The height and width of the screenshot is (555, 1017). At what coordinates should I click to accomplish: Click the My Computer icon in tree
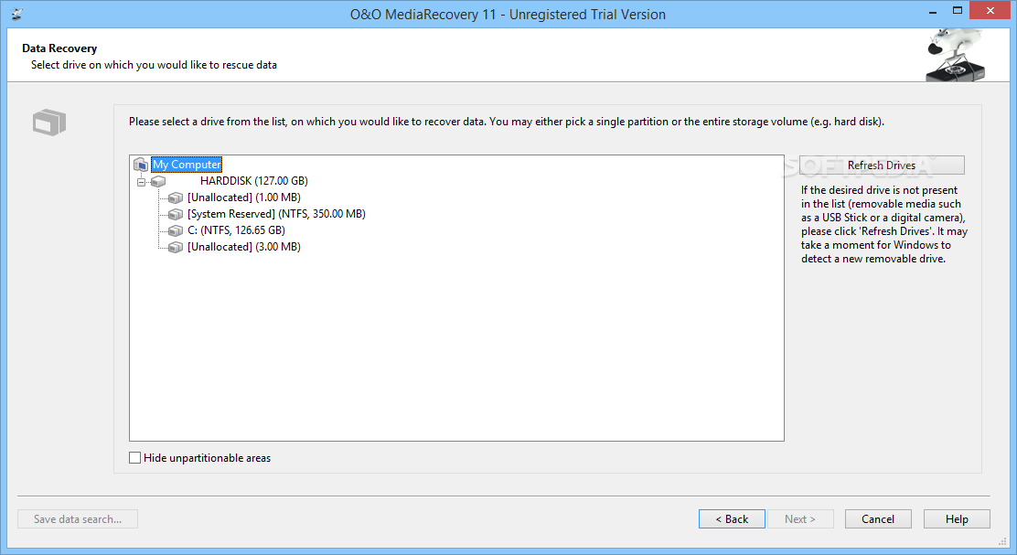[141, 165]
